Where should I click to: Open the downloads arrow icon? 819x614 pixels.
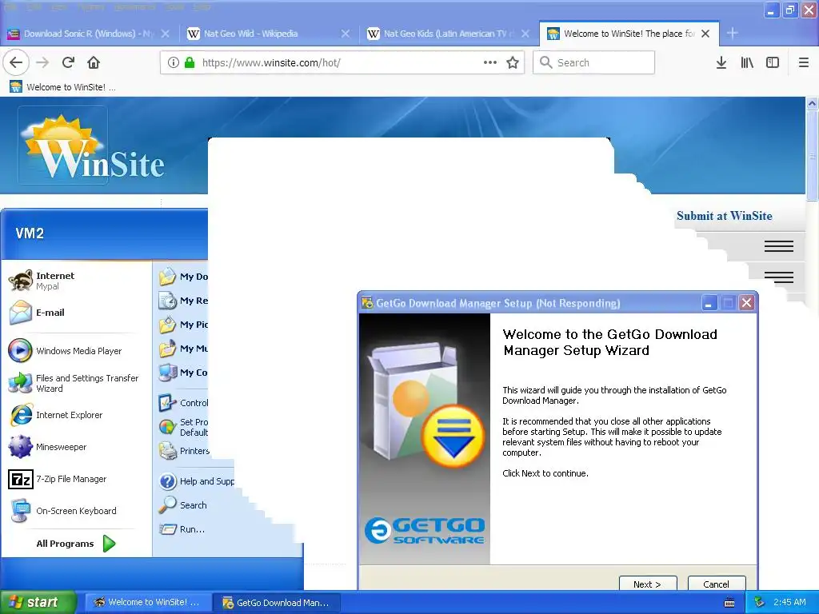tap(721, 62)
